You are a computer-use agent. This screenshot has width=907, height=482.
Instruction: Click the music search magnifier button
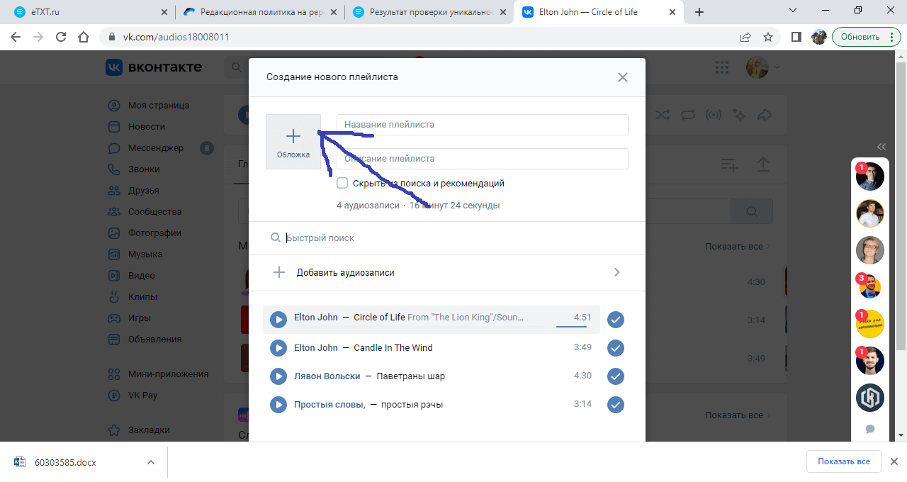(x=752, y=211)
